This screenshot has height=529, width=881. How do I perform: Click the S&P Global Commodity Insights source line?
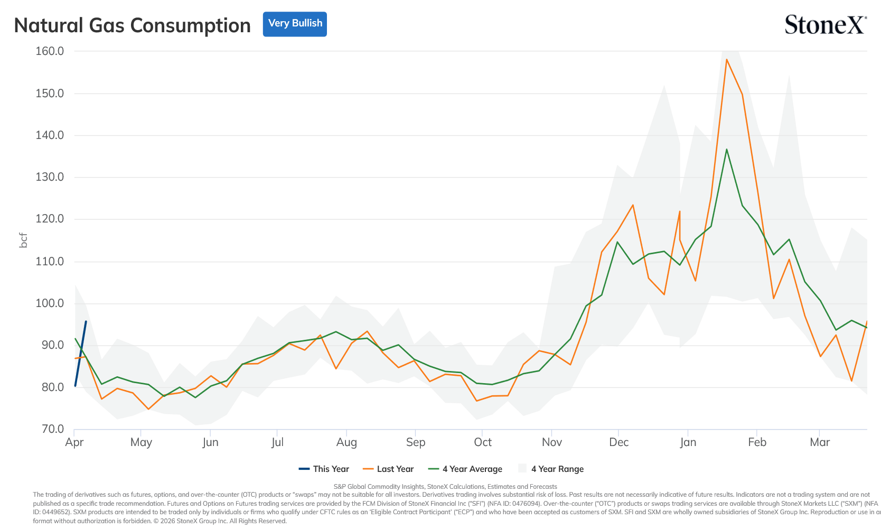pos(445,487)
